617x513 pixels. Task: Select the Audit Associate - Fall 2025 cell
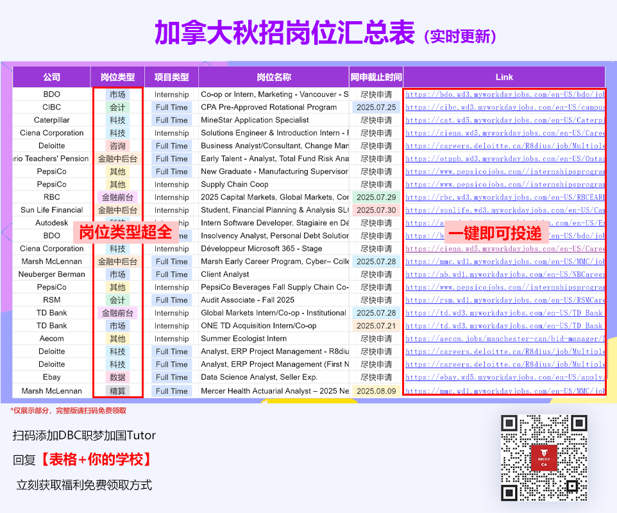click(x=274, y=299)
